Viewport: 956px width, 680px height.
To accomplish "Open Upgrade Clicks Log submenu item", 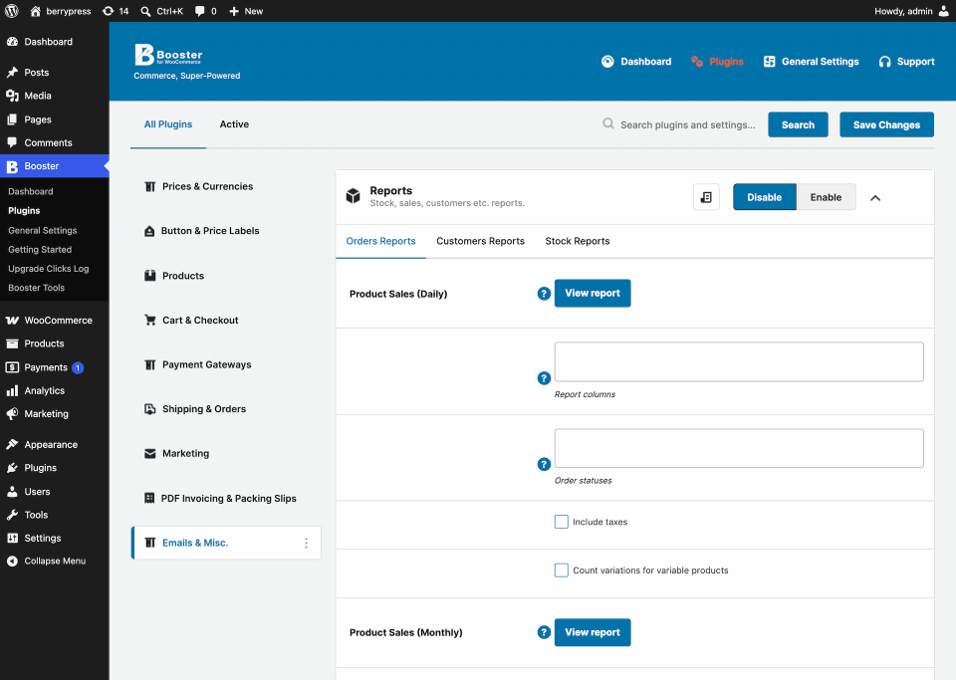I will coord(49,269).
